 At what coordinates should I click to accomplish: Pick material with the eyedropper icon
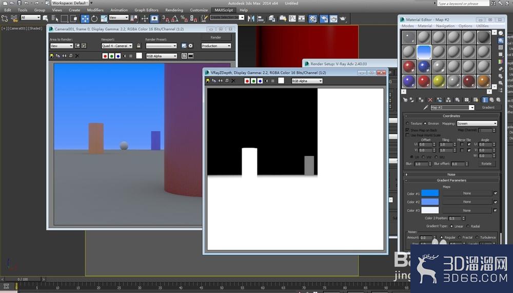(426, 108)
